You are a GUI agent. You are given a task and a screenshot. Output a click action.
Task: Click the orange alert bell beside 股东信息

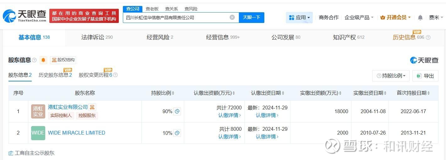pyautogui.click(x=43, y=60)
